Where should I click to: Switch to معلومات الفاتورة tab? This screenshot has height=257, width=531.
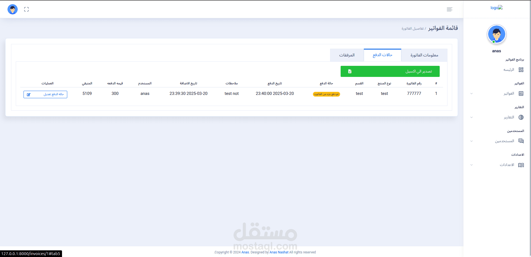tap(424, 55)
